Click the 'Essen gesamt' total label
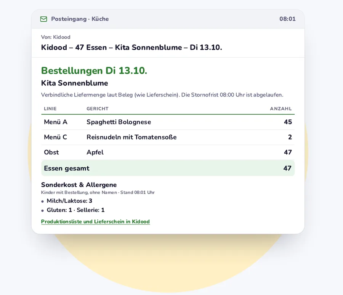This screenshot has width=343, height=295. coord(67,168)
